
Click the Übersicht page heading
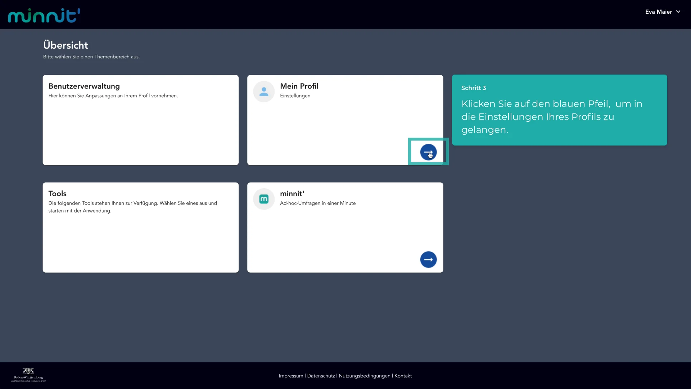tap(66, 45)
